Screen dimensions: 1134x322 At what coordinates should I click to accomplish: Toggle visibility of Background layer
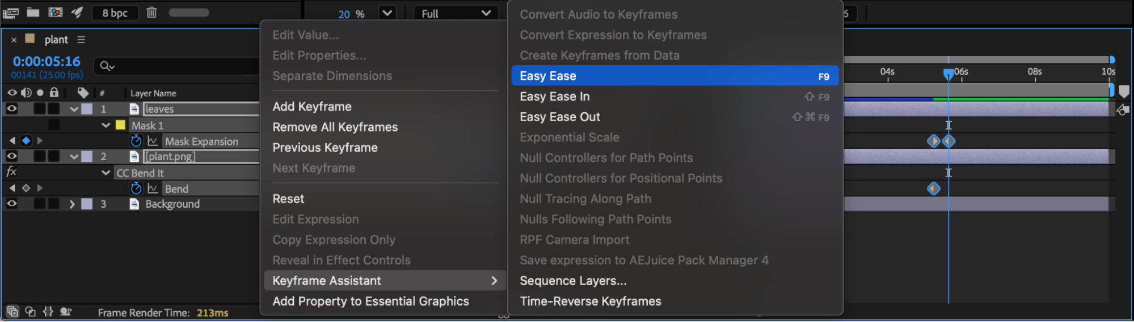pyautogui.click(x=11, y=204)
